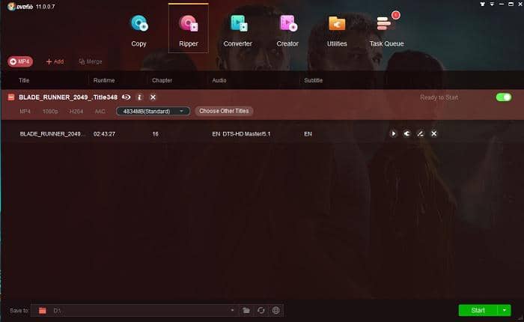Click the Audio column header

(x=219, y=80)
